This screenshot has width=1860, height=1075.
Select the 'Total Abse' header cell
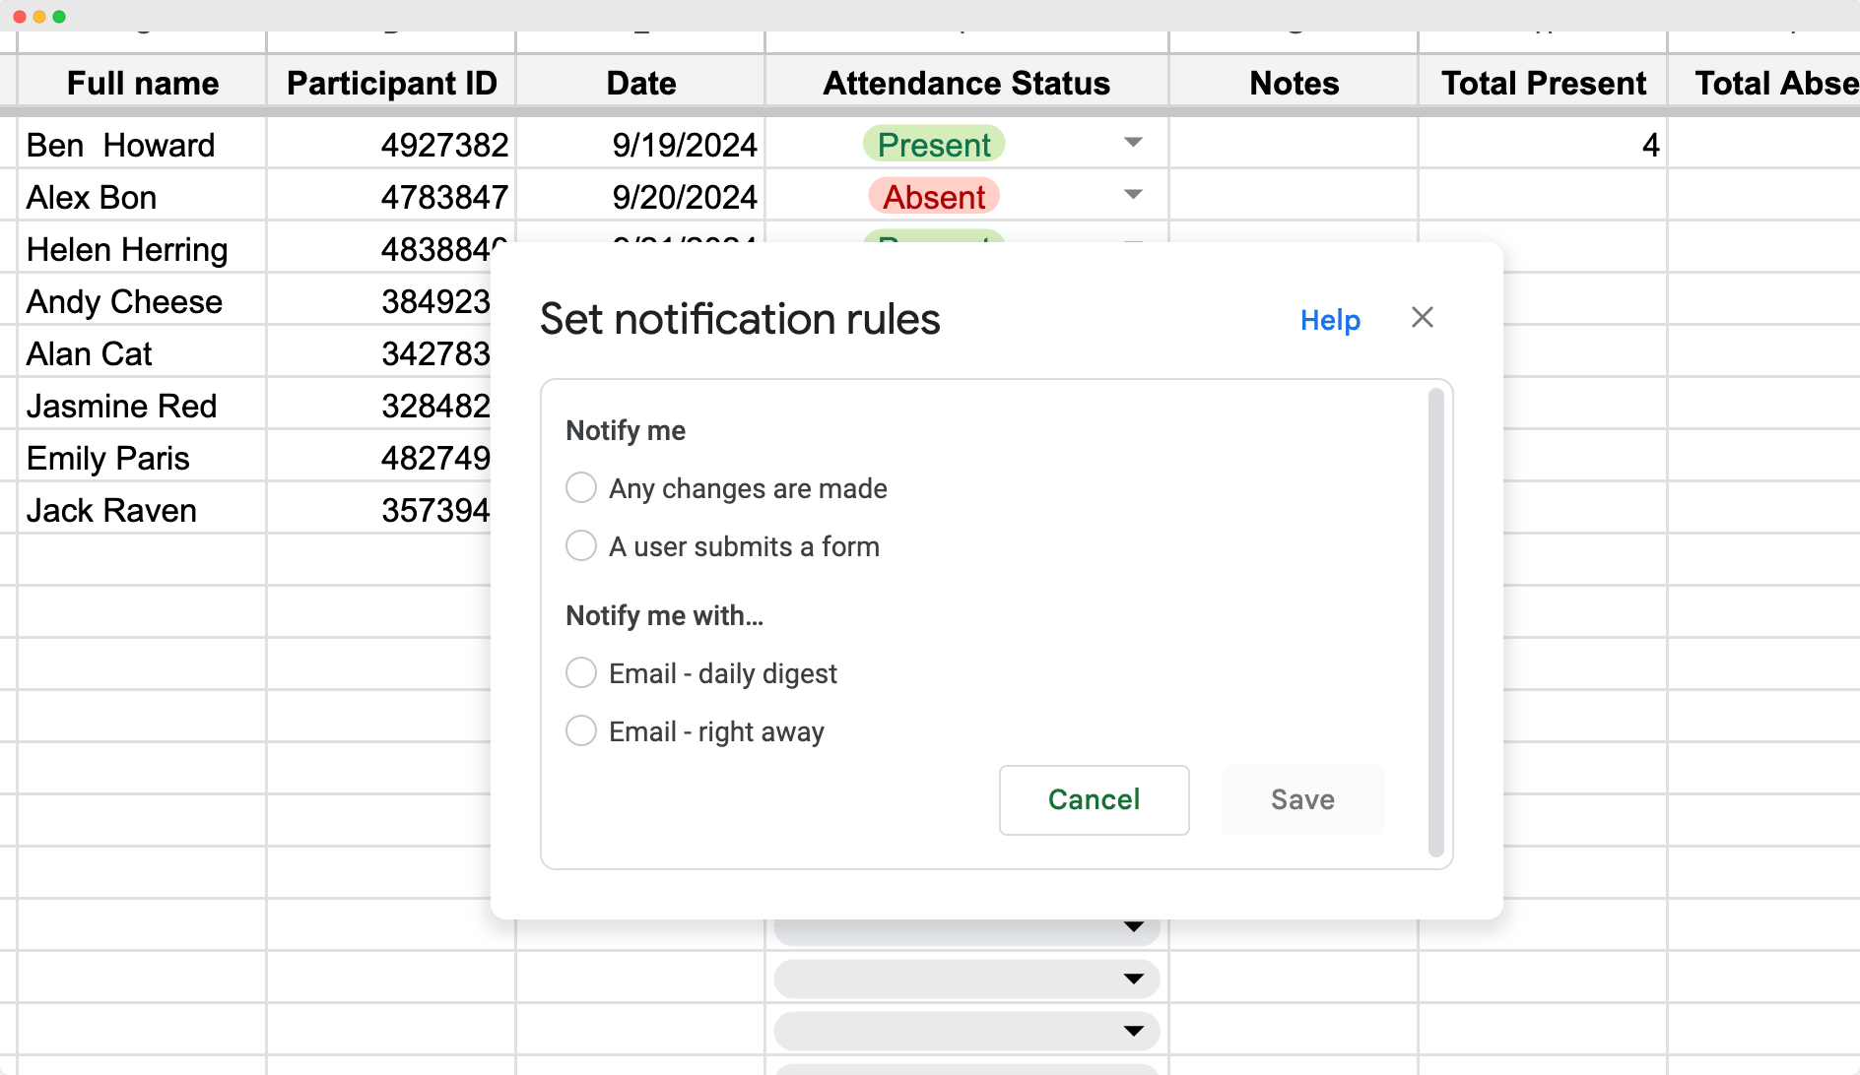coord(1764,83)
